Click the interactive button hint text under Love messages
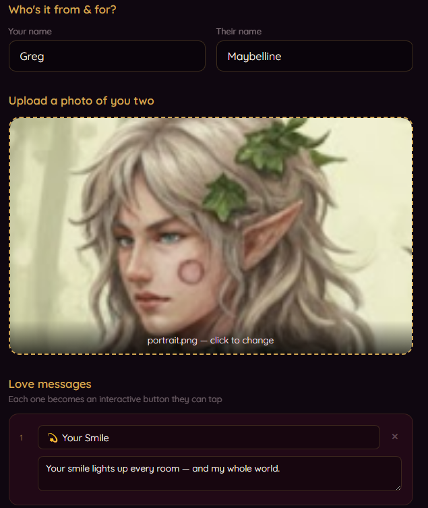This screenshot has height=508, width=428. (x=115, y=399)
